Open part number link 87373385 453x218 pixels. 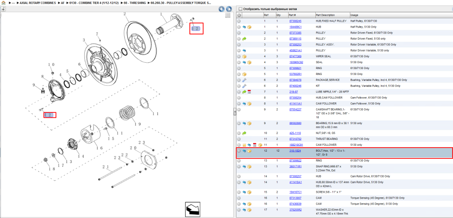[x=295, y=33]
